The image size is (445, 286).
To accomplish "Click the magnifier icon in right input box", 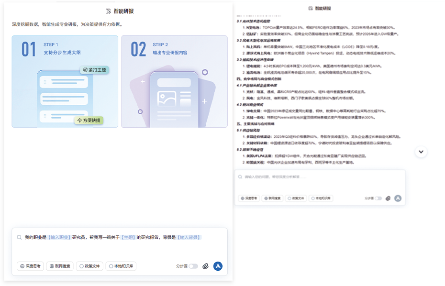I will (x=240, y=177).
